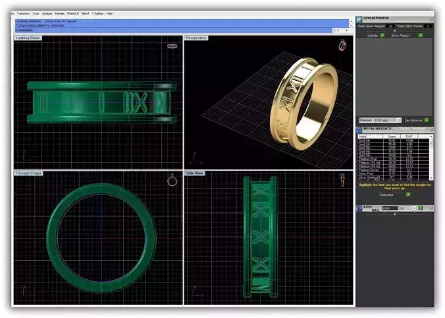Select the Side View viewport label

[195, 173]
